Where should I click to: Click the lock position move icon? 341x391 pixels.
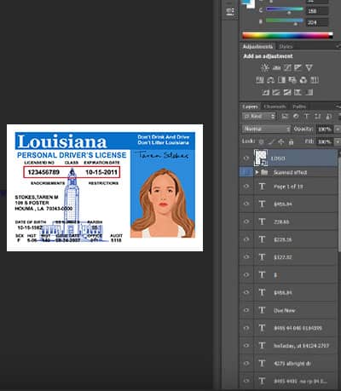[x=281, y=141]
